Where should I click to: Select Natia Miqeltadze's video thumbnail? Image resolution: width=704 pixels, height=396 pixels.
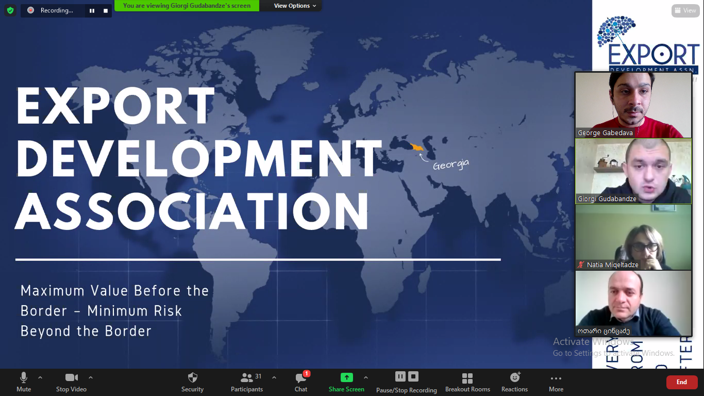point(633,237)
